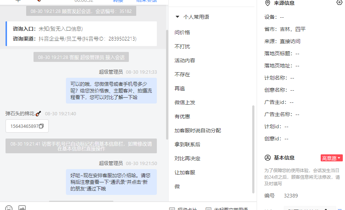Click the phone number 15643465897 bubble
The width and height of the screenshot is (345, 210).
27,126
